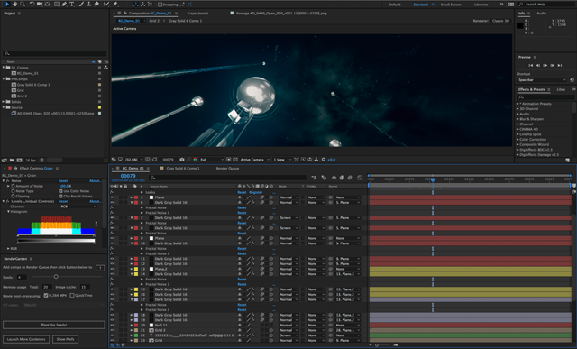The width and height of the screenshot is (577, 349).
Task: Create new folder in Project panel
Action: coord(12,161)
